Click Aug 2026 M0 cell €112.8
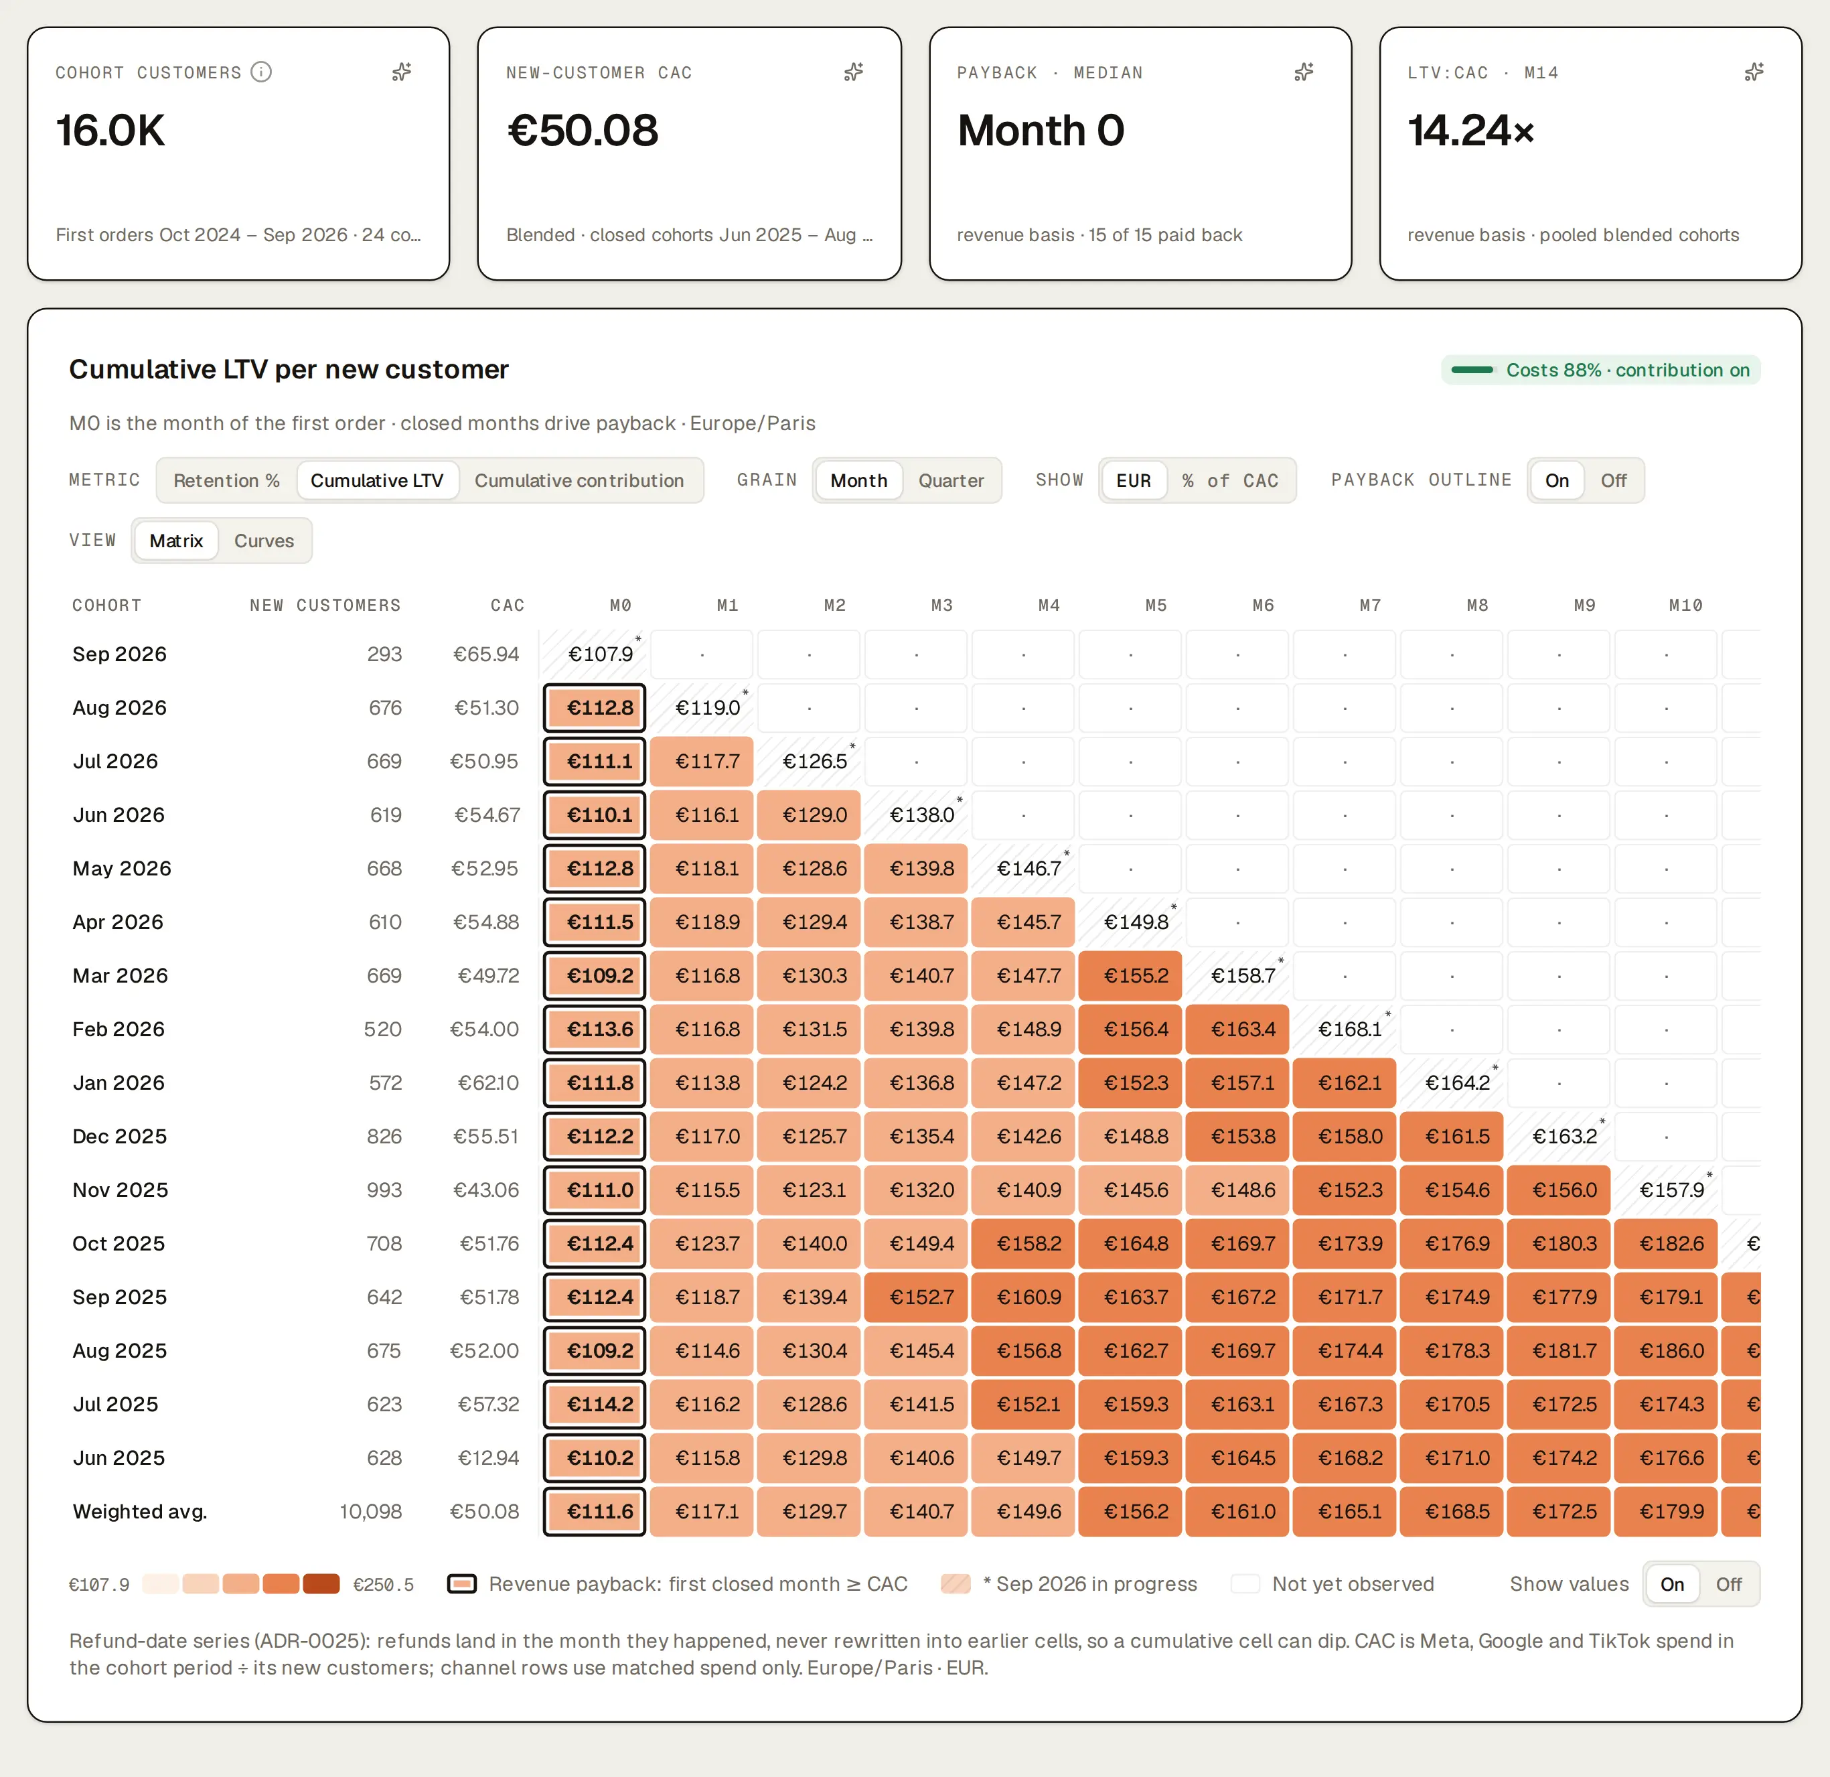This screenshot has height=1777, width=1830. click(595, 708)
